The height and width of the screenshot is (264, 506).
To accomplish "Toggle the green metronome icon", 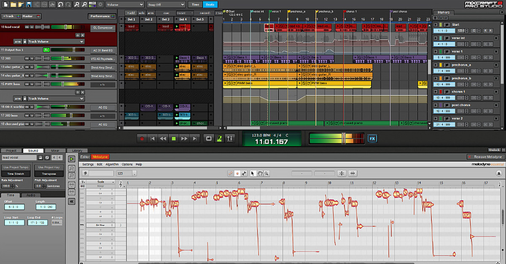I will [219, 138].
